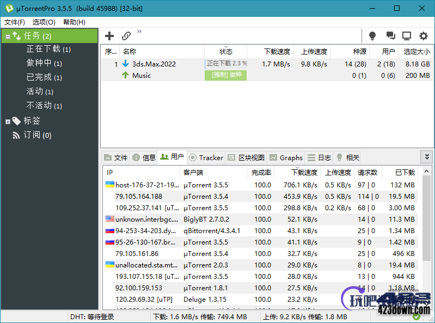Click Russian flag beside 94-253-34-203.dy...
Screen dimensions: 435x323
click(x=110, y=230)
